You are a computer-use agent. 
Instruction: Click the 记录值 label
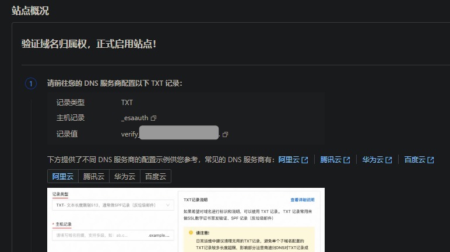coord(67,134)
